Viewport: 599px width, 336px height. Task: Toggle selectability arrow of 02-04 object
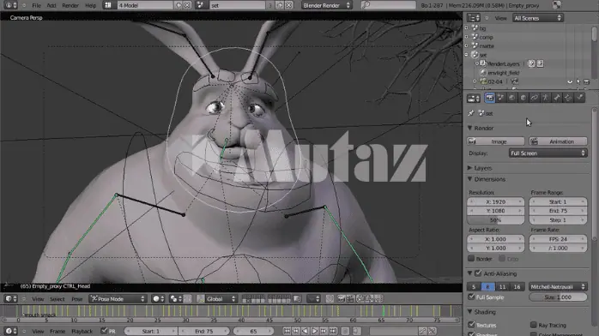(578, 81)
